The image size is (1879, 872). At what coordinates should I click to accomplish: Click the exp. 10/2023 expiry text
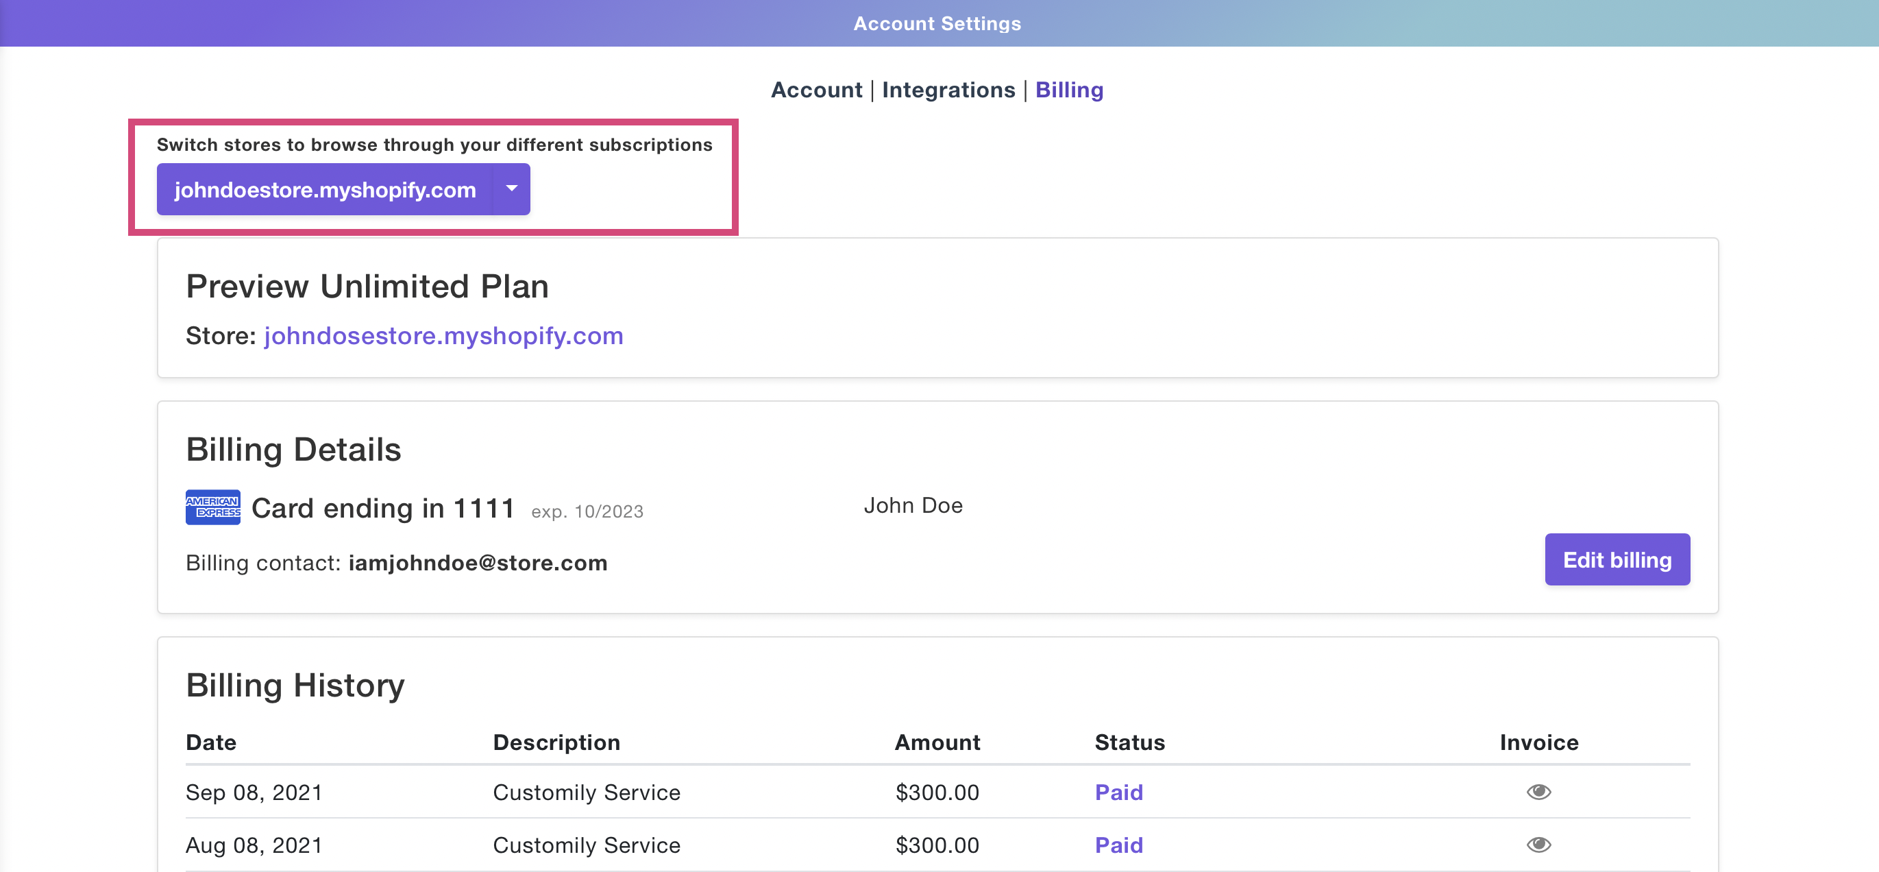587,511
